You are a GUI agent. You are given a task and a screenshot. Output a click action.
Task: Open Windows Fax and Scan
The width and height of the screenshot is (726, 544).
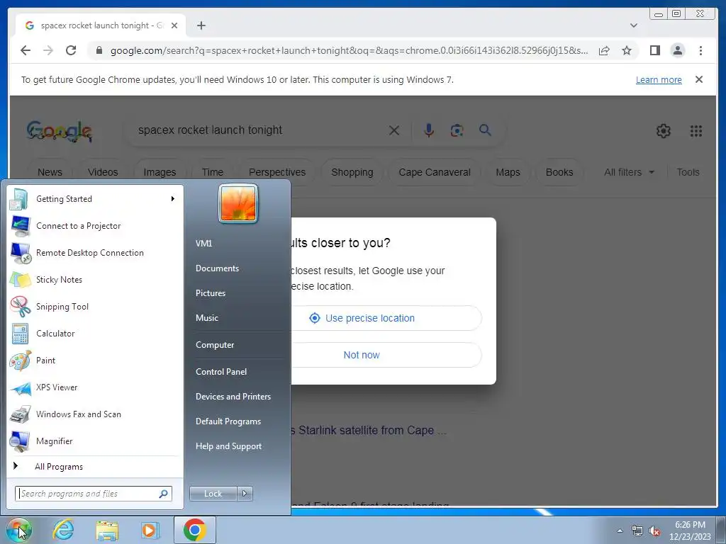click(95, 414)
